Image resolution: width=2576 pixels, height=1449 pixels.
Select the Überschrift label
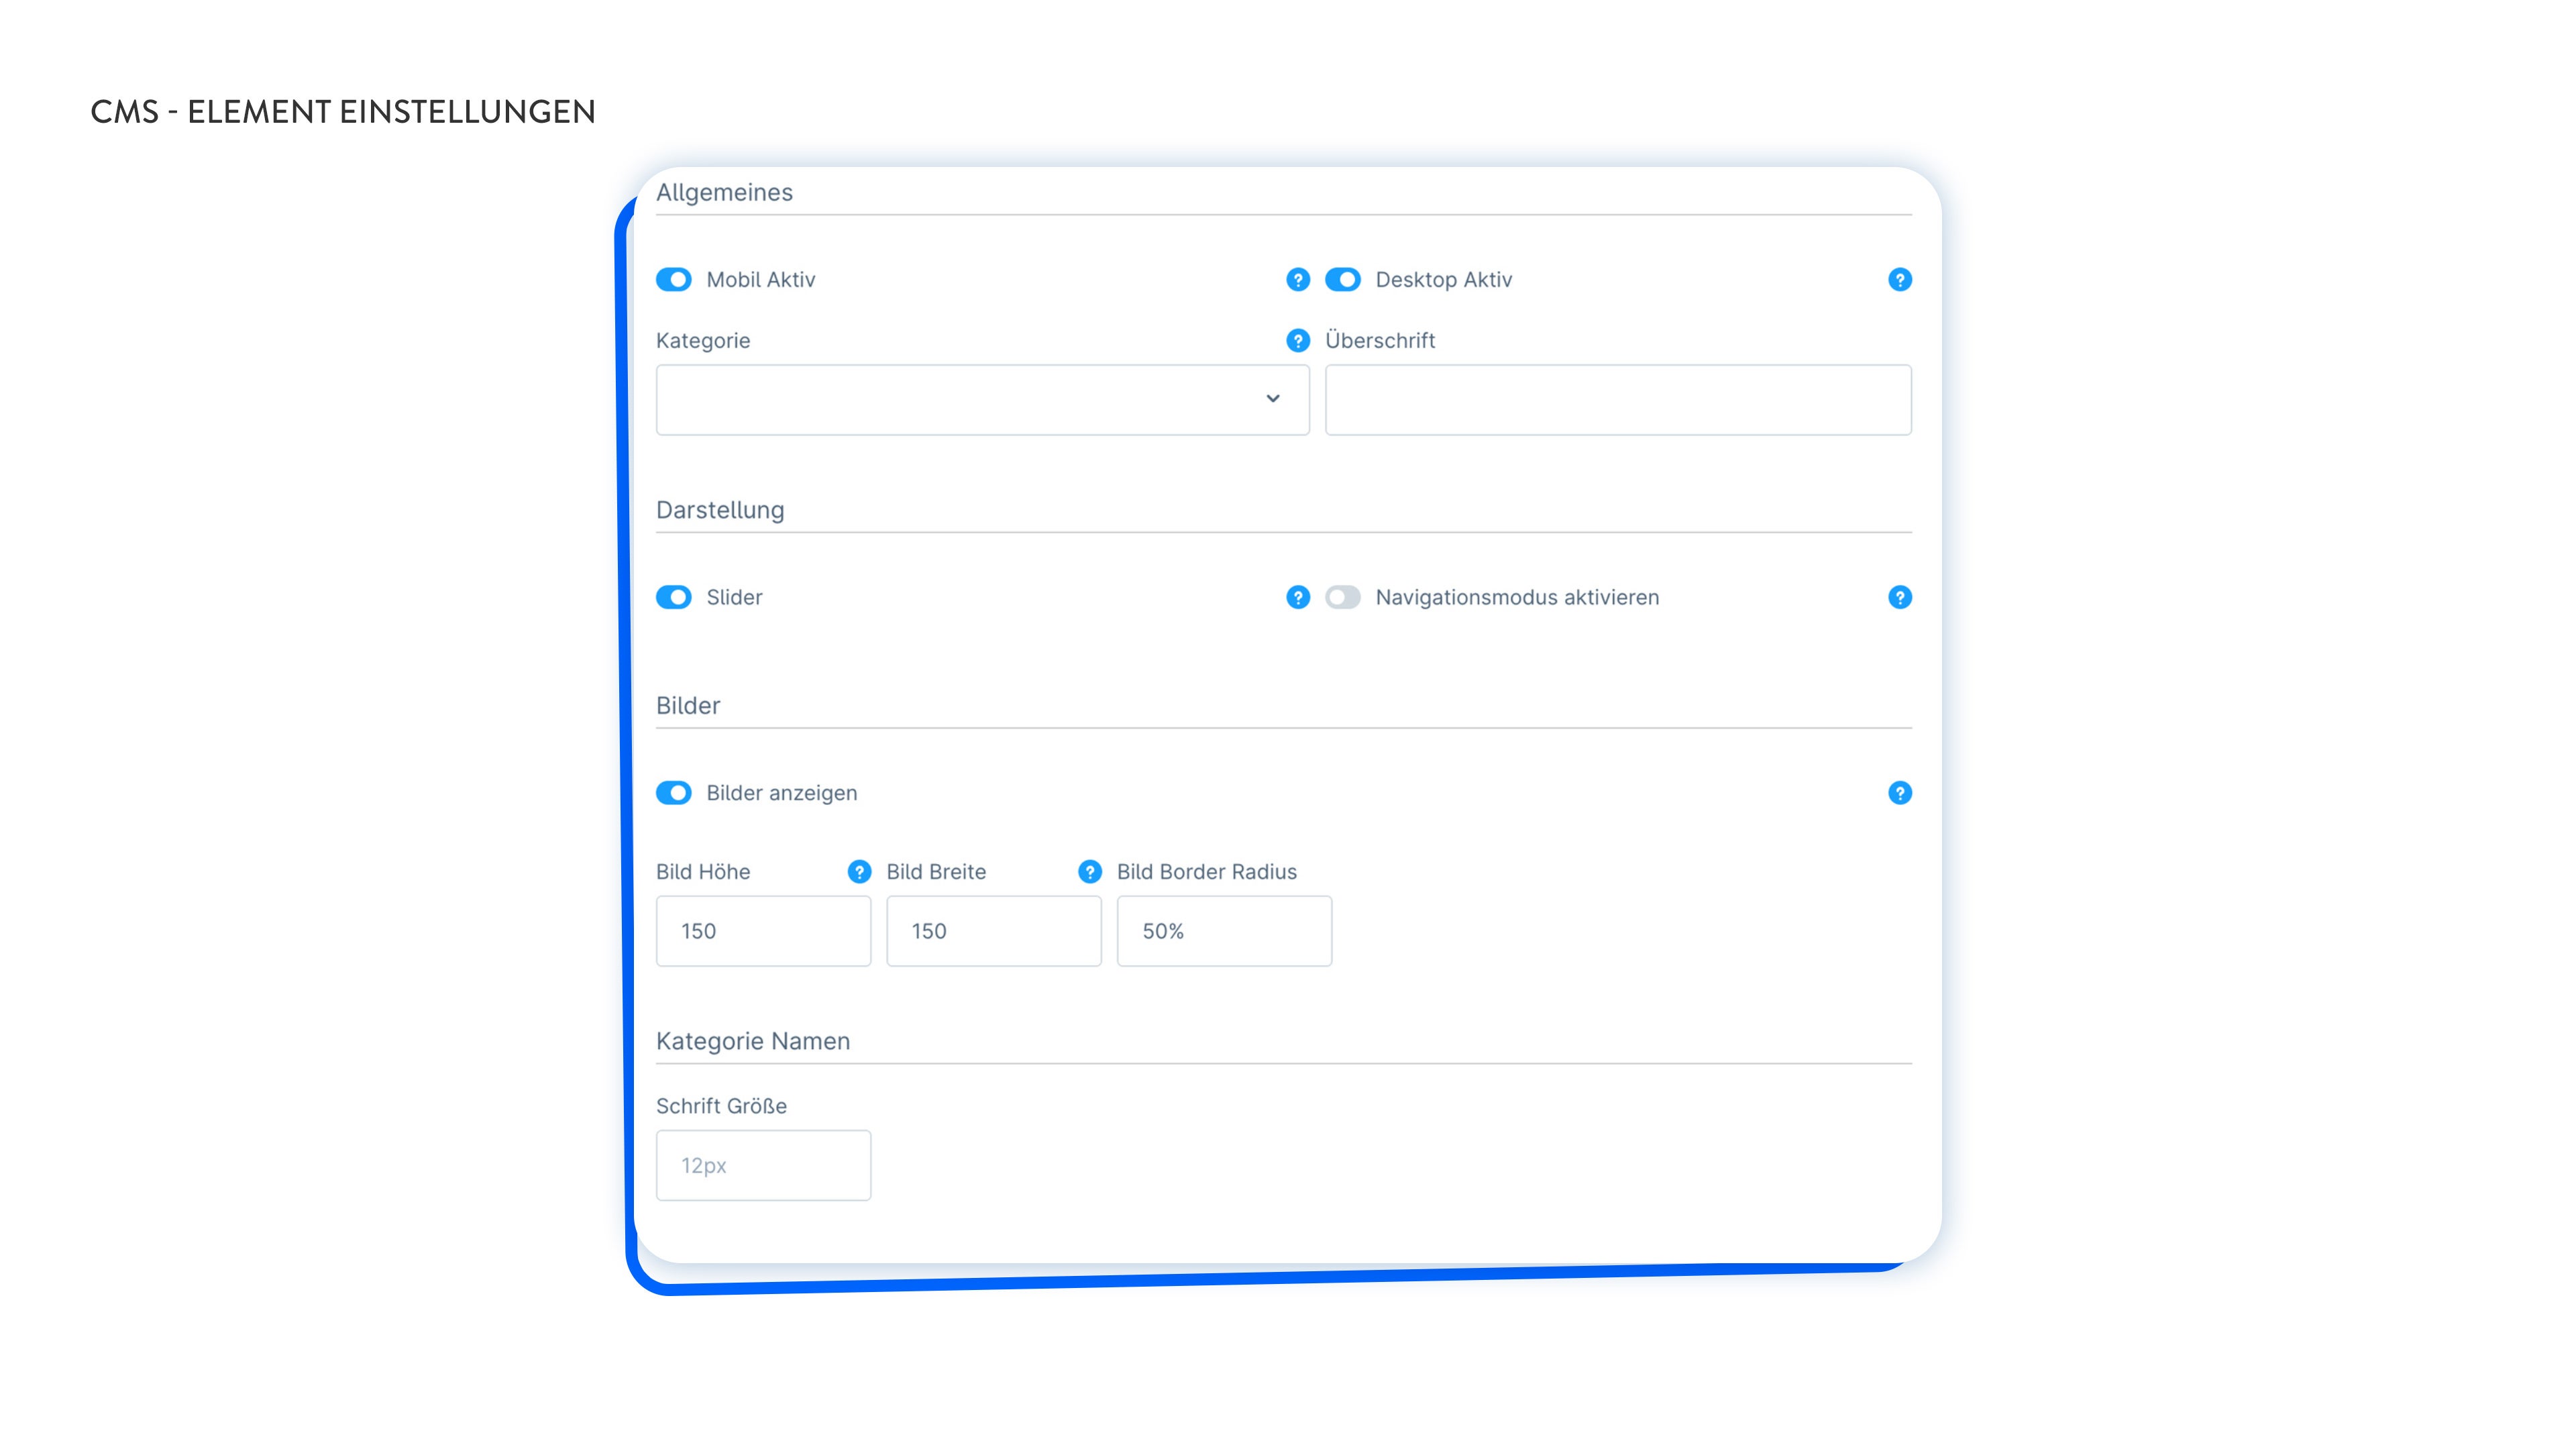pyautogui.click(x=1379, y=340)
